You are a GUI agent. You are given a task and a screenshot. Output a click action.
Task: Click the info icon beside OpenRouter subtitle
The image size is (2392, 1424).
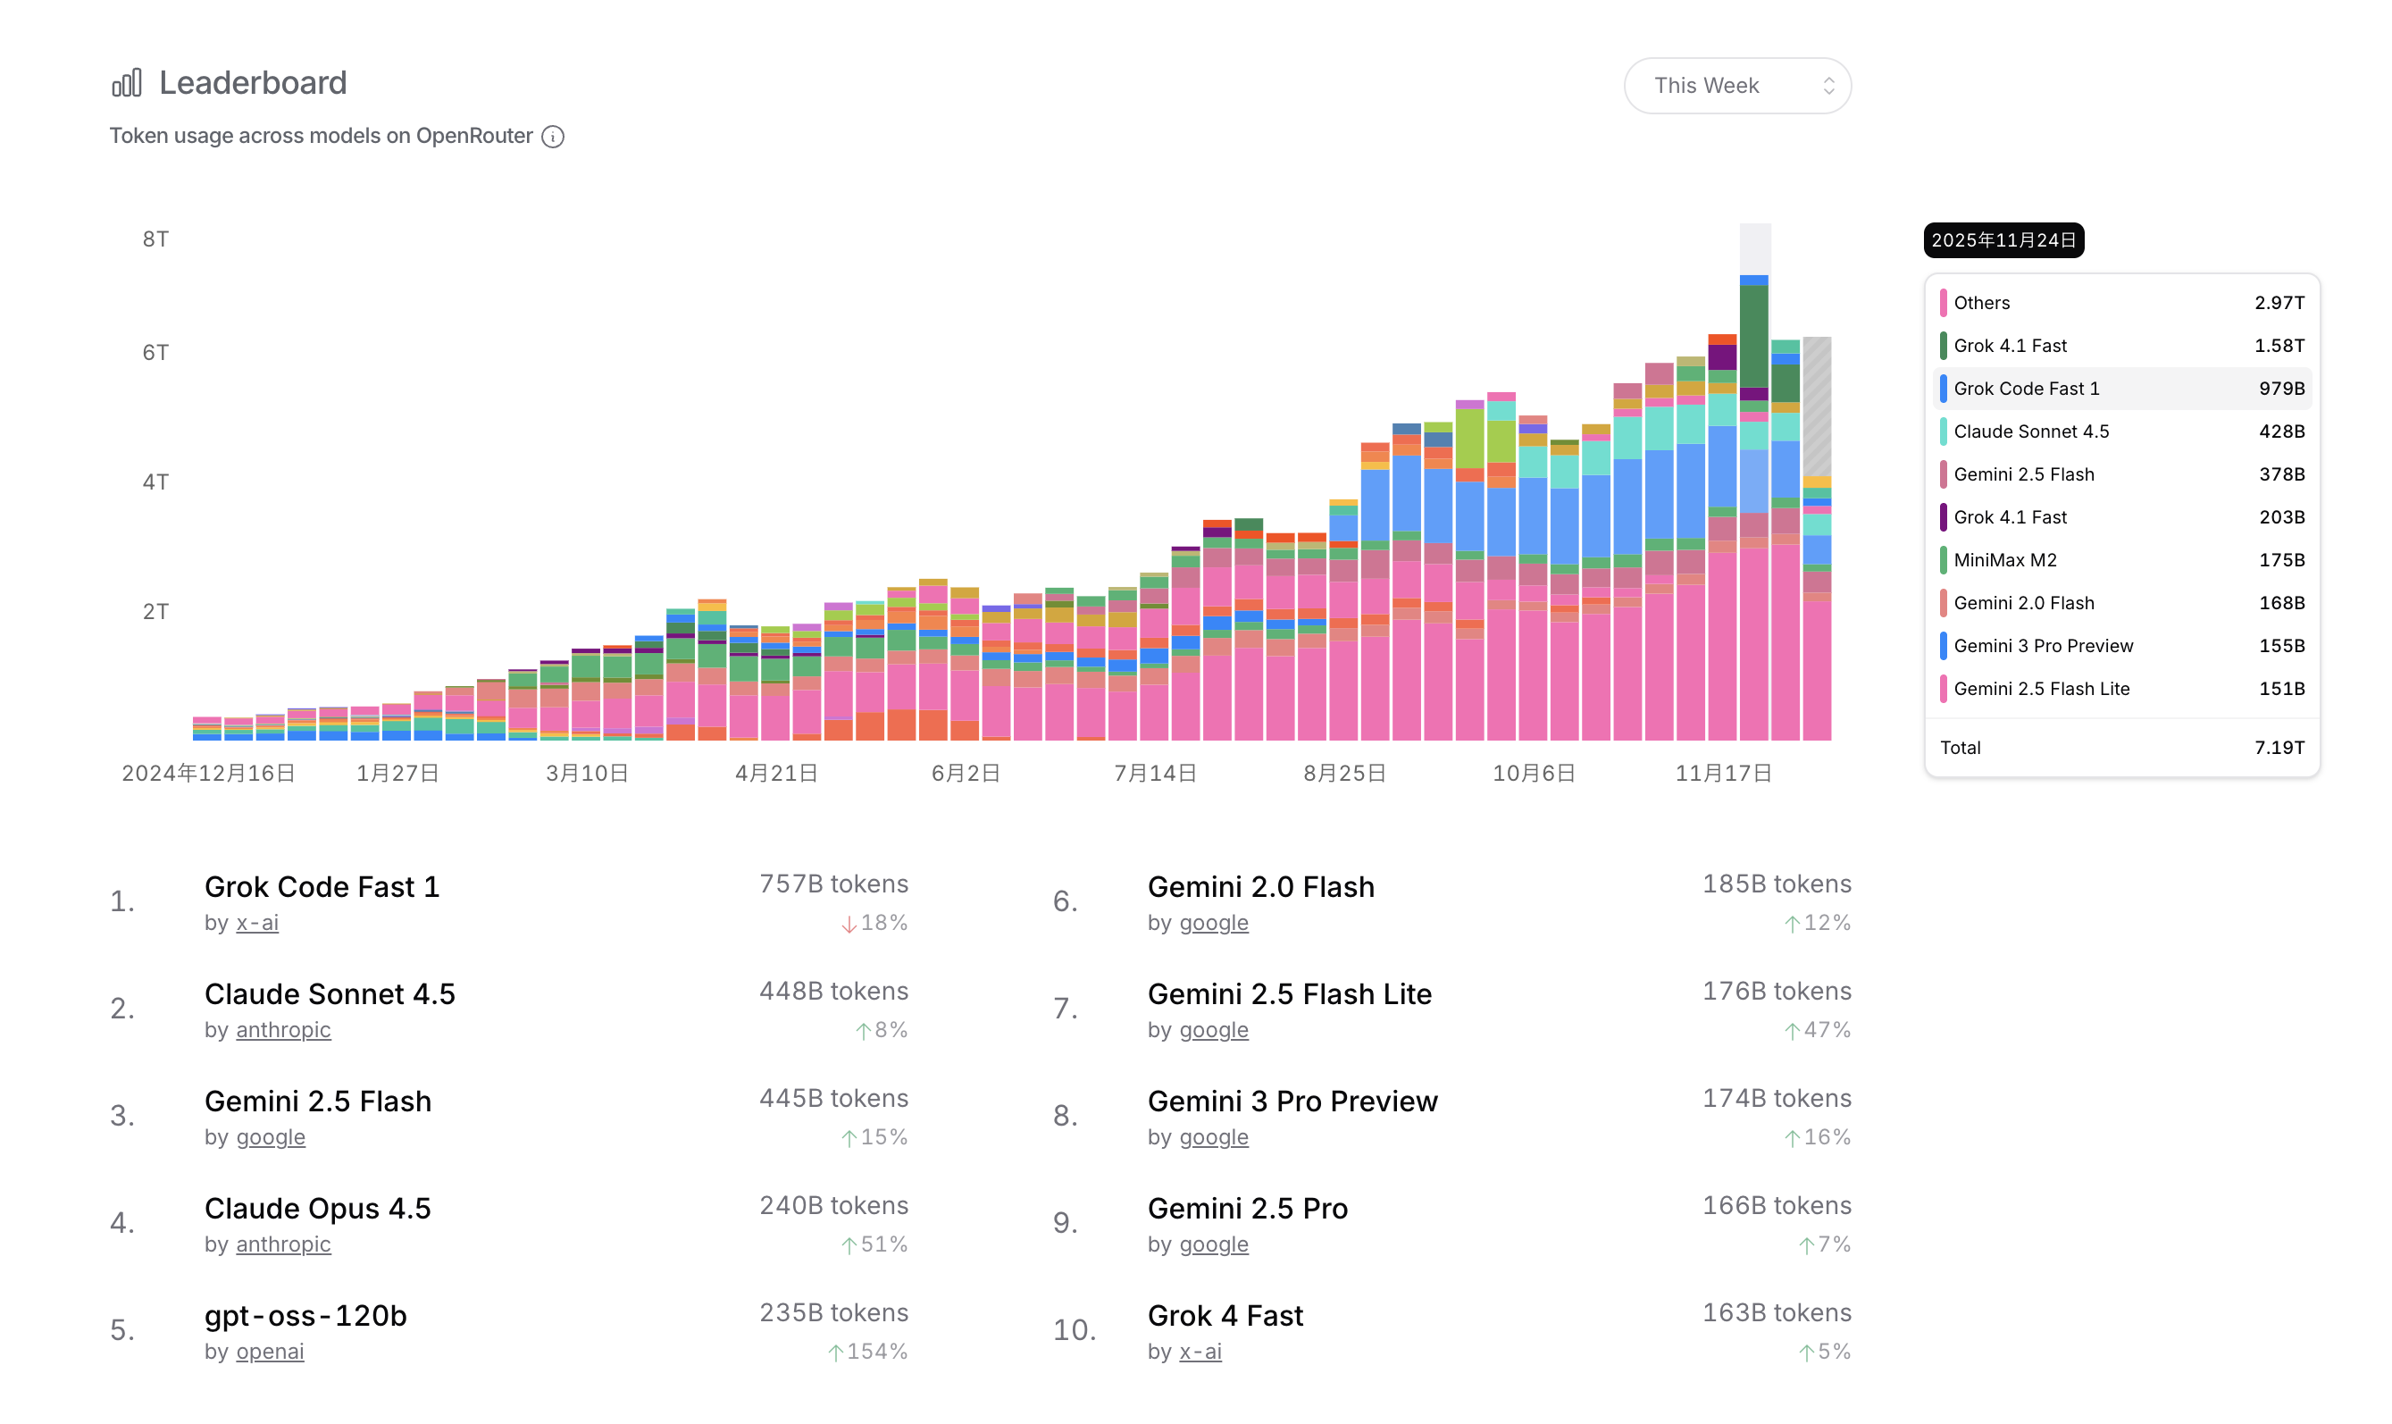[x=552, y=137]
